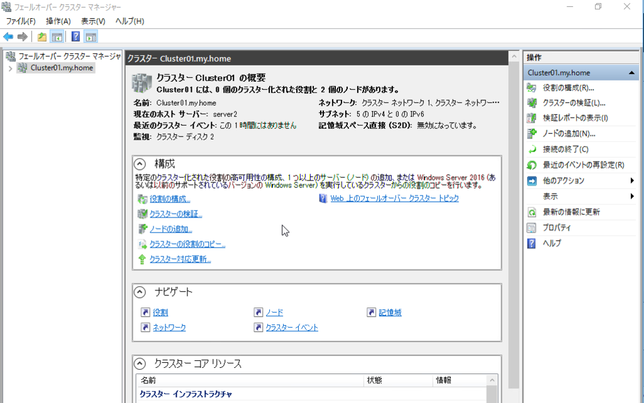Open the クラスターの役割のコピー... link
This screenshot has width=644, height=403.
(x=187, y=244)
